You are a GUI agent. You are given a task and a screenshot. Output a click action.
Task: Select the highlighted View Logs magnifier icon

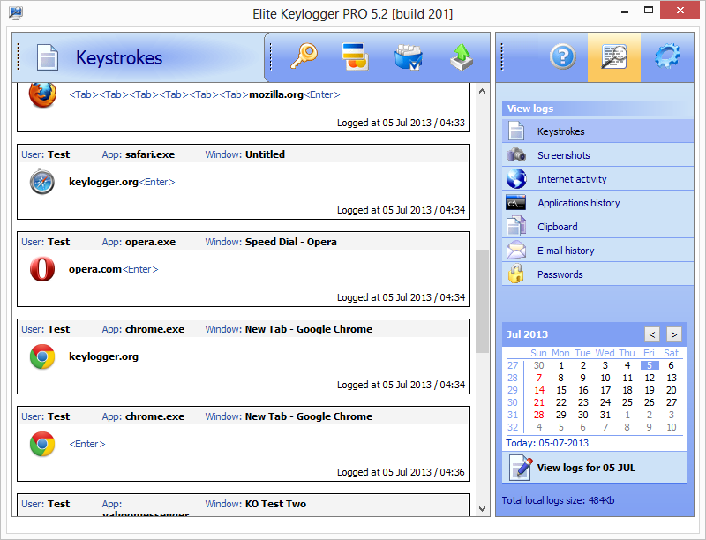coord(615,56)
